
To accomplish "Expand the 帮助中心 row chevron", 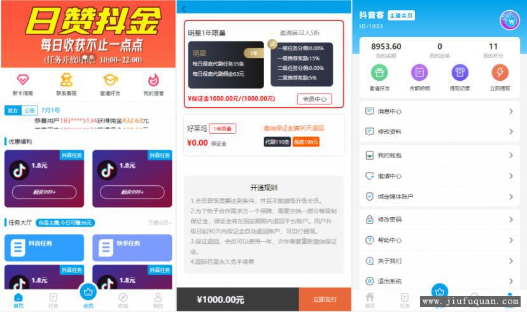I will tap(511, 240).
